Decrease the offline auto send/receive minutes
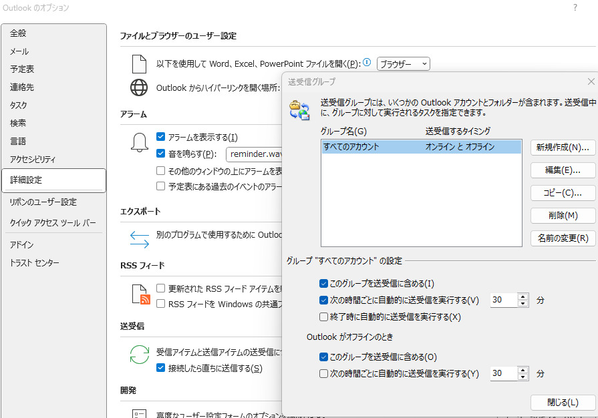This screenshot has height=418, width=598. pos(522,377)
